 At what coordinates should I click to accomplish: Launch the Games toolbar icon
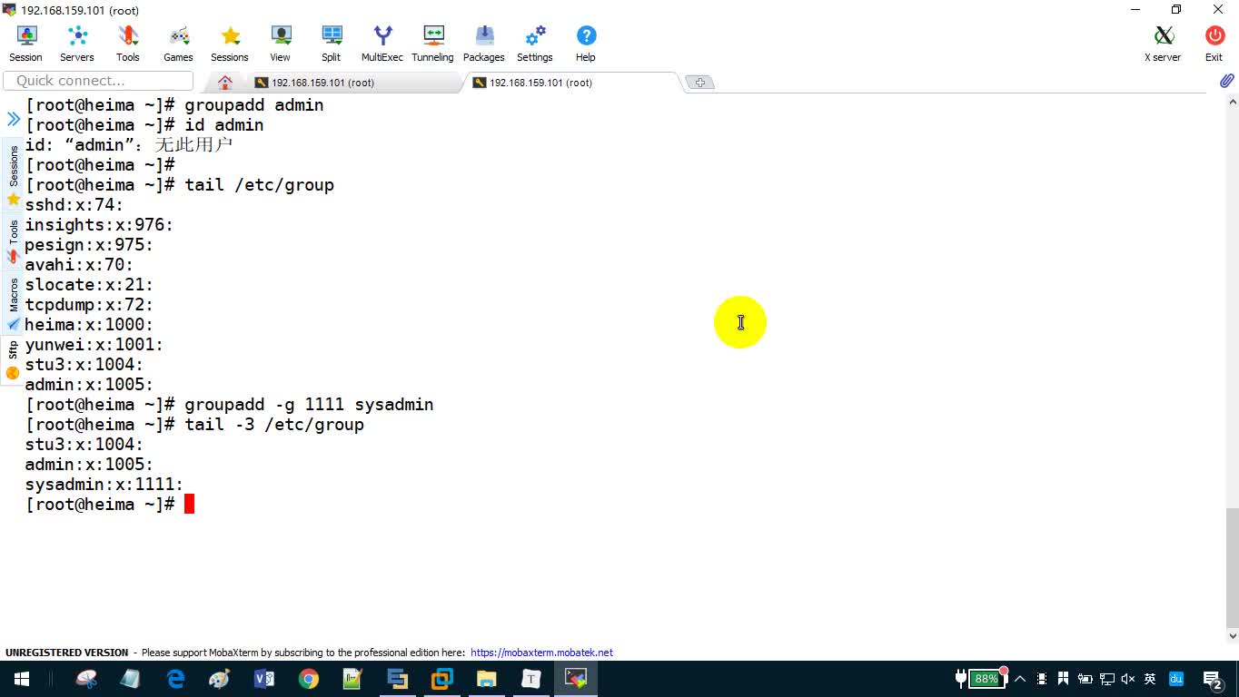click(178, 44)
